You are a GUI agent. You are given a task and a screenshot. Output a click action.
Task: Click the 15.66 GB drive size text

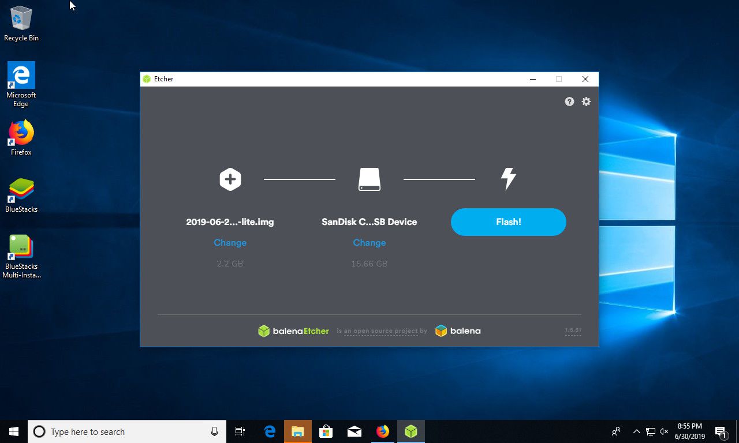coord(369,264)
